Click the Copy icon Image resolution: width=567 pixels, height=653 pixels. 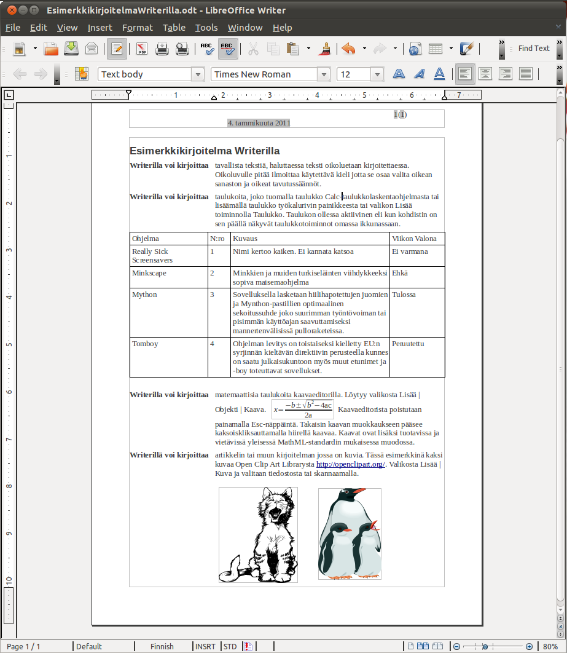click(x=273, y=49)
